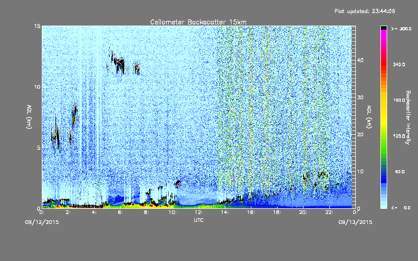The height and width of the screenshot is (261, 418).
Task: Pick the light cyan bottom of the colorbar
Action: 384,205
